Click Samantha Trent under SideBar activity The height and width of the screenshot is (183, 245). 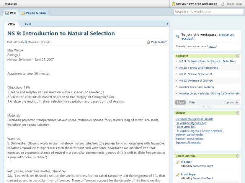[x=203, y=166]
